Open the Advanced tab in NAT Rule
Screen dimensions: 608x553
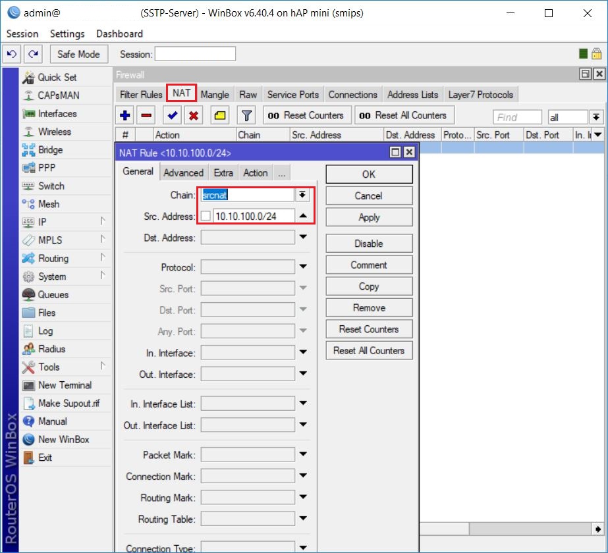click(183, 173)
